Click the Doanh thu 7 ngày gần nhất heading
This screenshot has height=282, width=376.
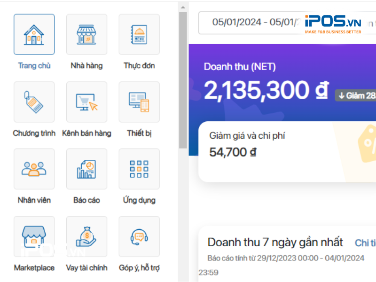tap(275, 243)
